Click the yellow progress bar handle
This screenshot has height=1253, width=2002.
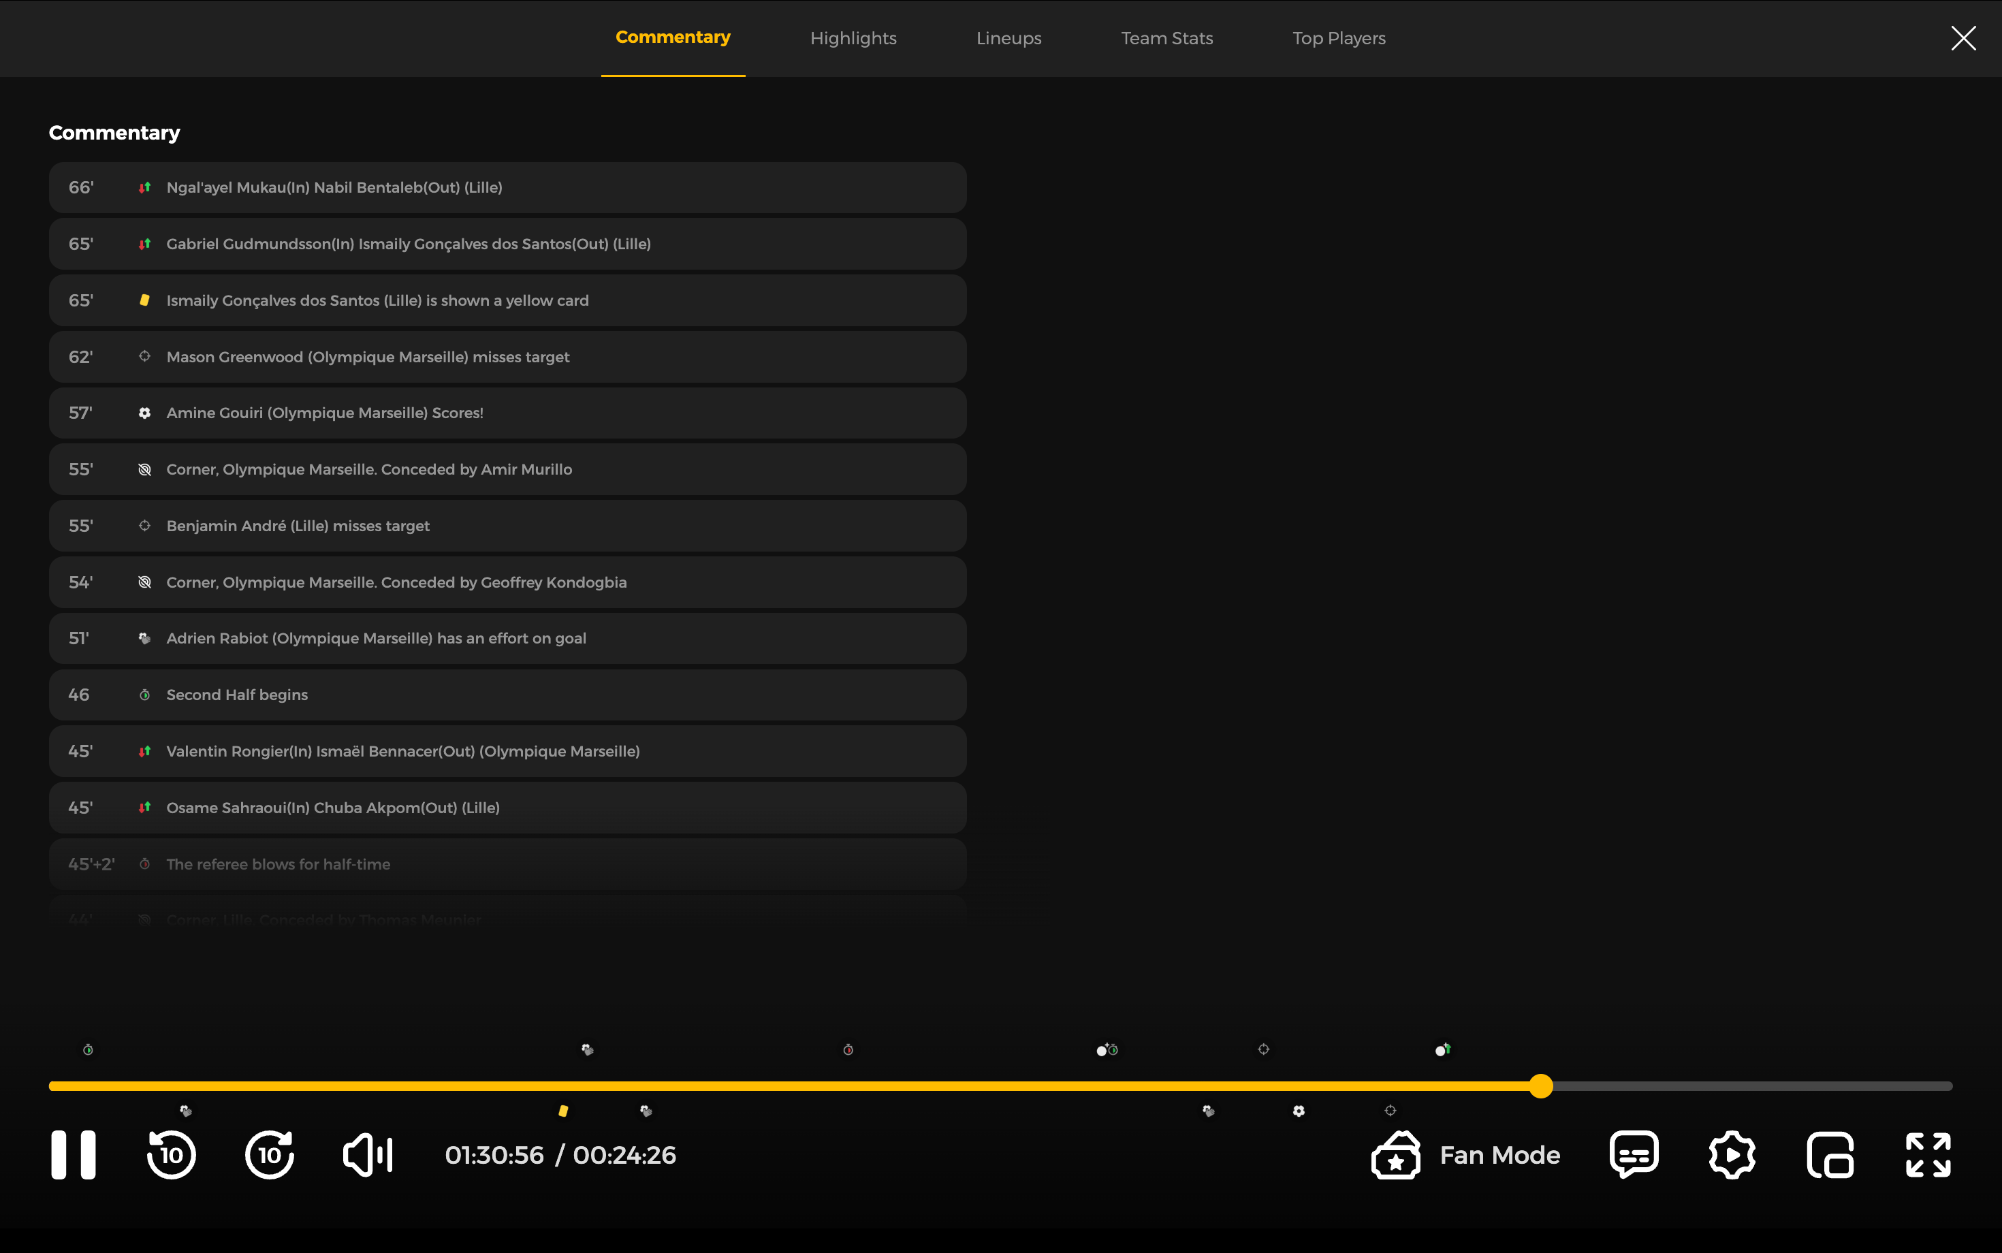(x=1540, y=1085)
